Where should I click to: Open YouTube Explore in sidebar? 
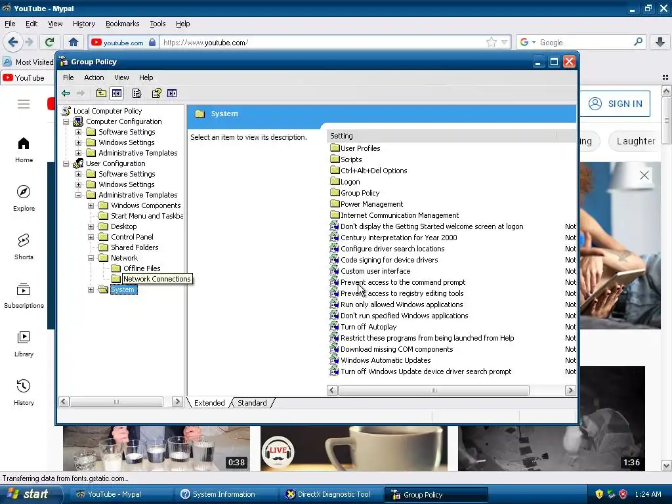click(x=24, y=198)
